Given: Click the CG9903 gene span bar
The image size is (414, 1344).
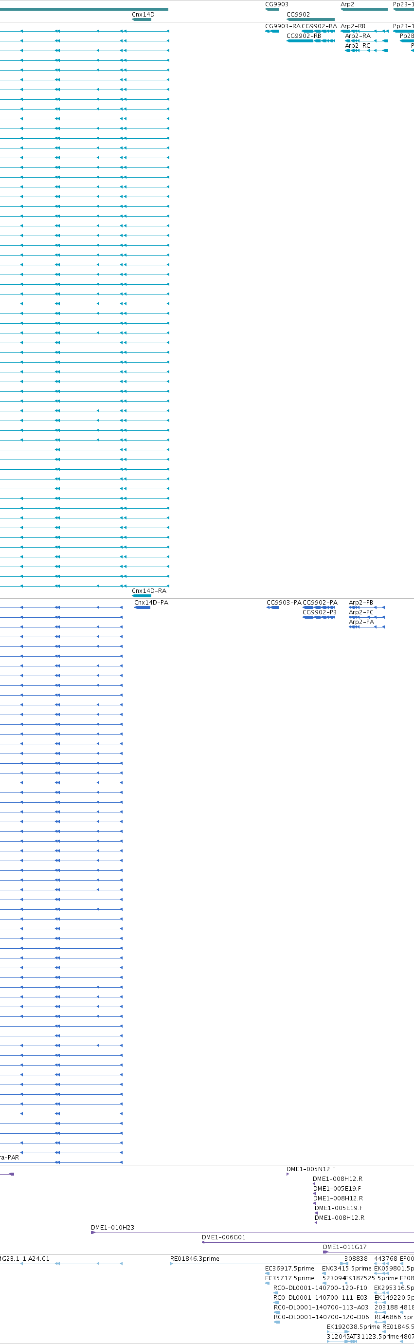Looking at the screenshot, I should click(272, 9).
